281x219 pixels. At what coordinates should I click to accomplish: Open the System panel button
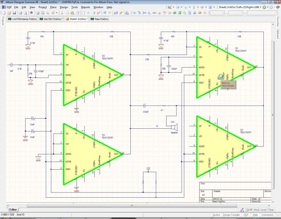(216, 215)
